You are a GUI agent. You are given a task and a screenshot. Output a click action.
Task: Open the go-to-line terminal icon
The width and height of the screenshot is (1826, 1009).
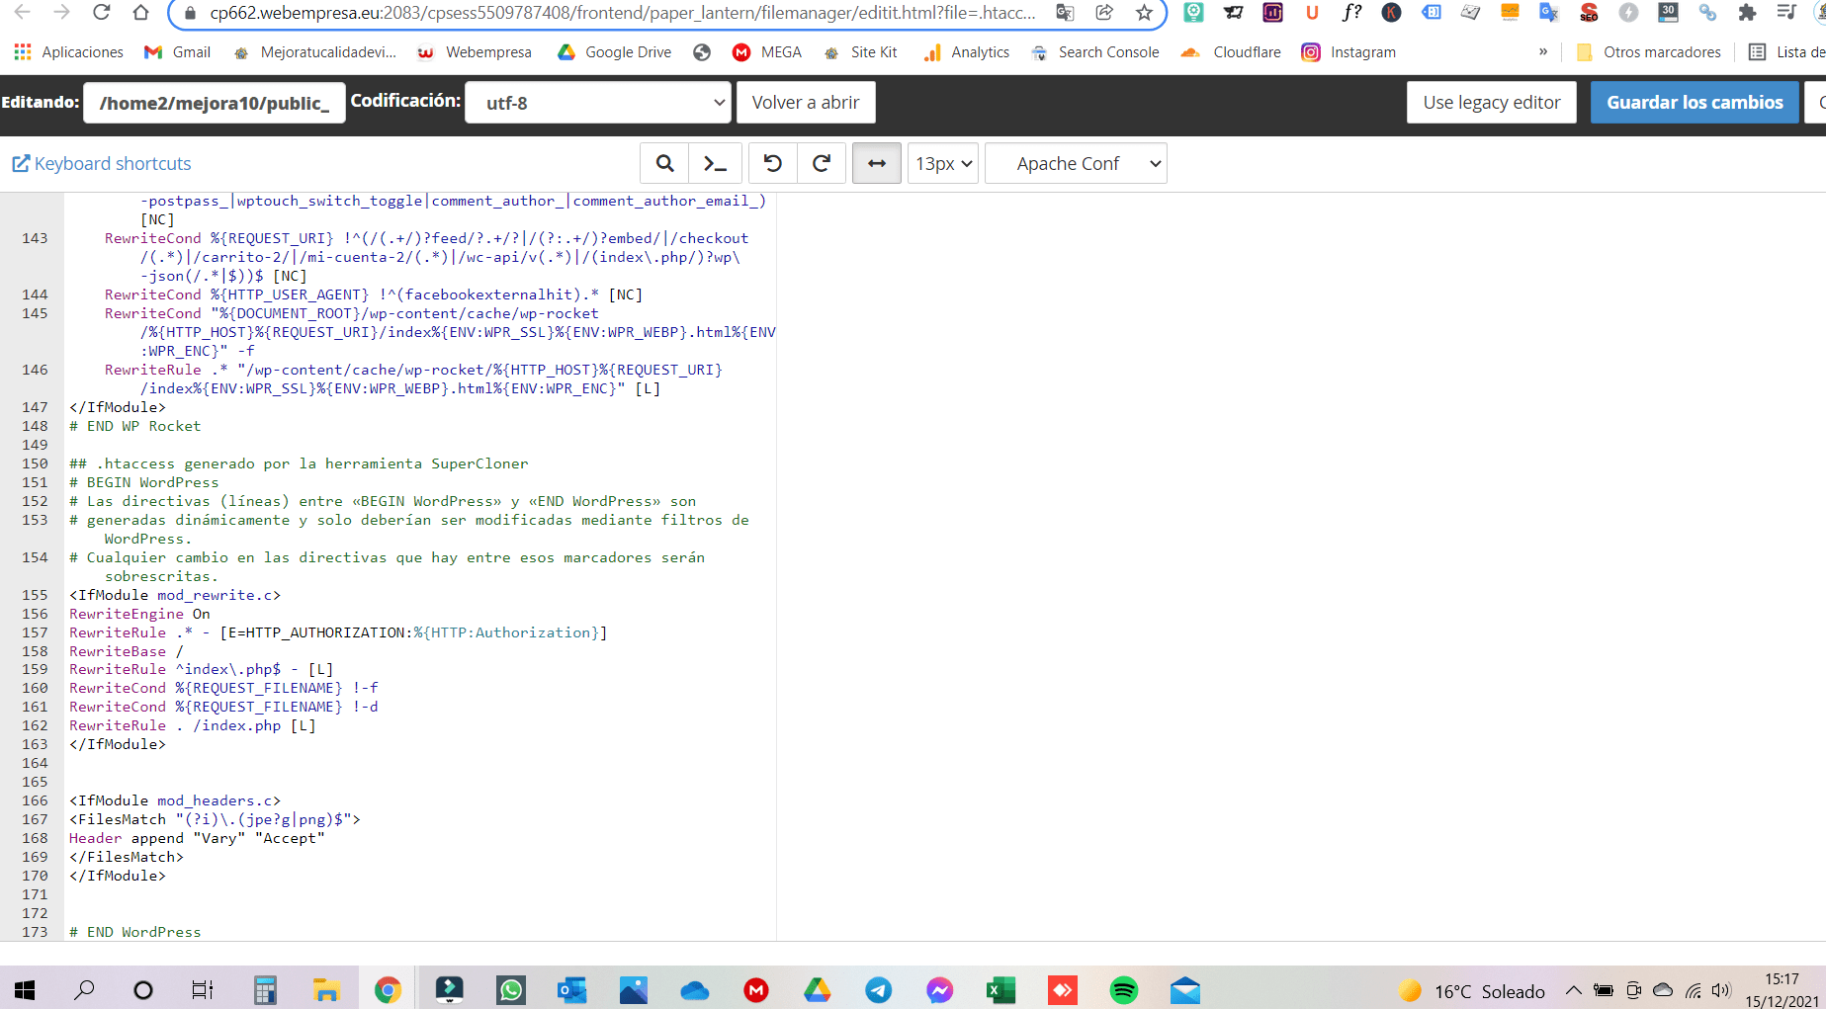click(716, 163)
